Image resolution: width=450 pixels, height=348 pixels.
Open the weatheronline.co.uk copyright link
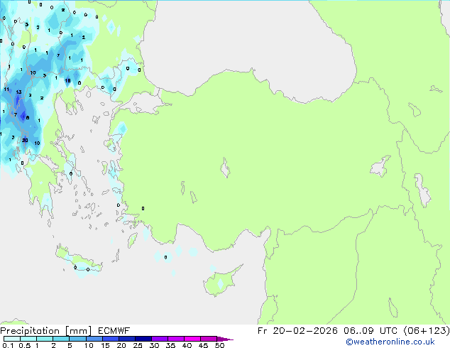pos(390,342)
